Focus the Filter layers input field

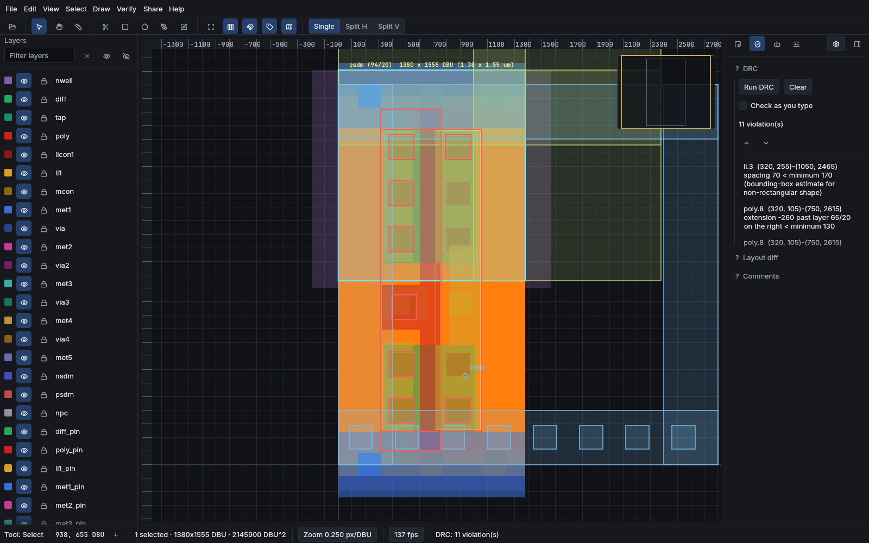pyautogui.click(x=39, y=56)
